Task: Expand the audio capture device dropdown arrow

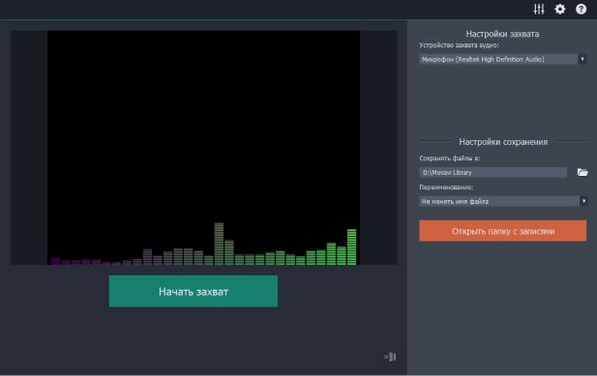Action: coord(582,59)
